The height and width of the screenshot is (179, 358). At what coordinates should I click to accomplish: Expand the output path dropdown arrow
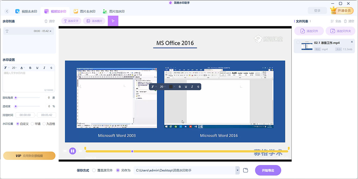[x=237, y=170]
